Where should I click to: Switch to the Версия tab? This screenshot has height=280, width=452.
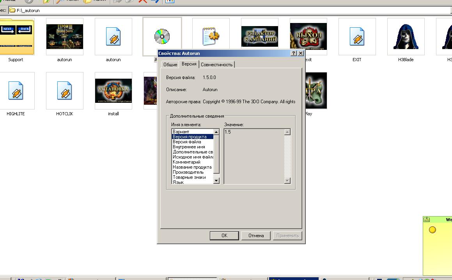(x=189, y=64)
